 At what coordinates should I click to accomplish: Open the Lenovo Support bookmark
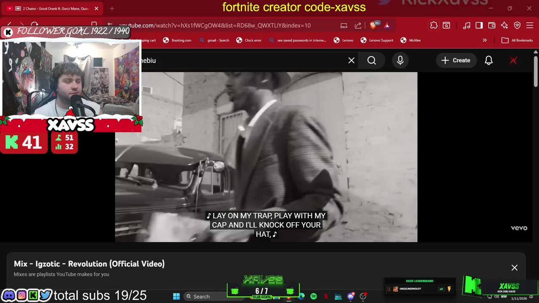coord(377,40)
